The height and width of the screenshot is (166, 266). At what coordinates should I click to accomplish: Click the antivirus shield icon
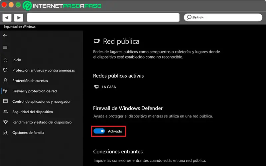5,70
